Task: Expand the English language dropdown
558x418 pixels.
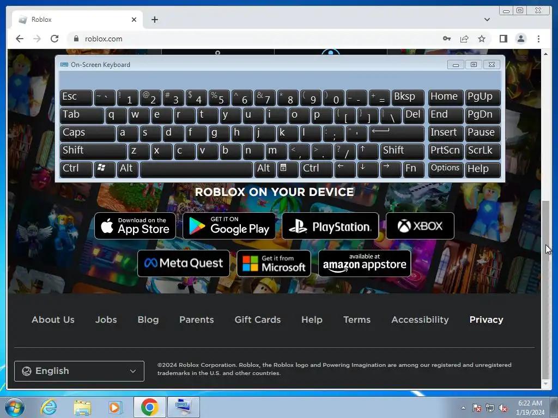Action: click(79, 371)
